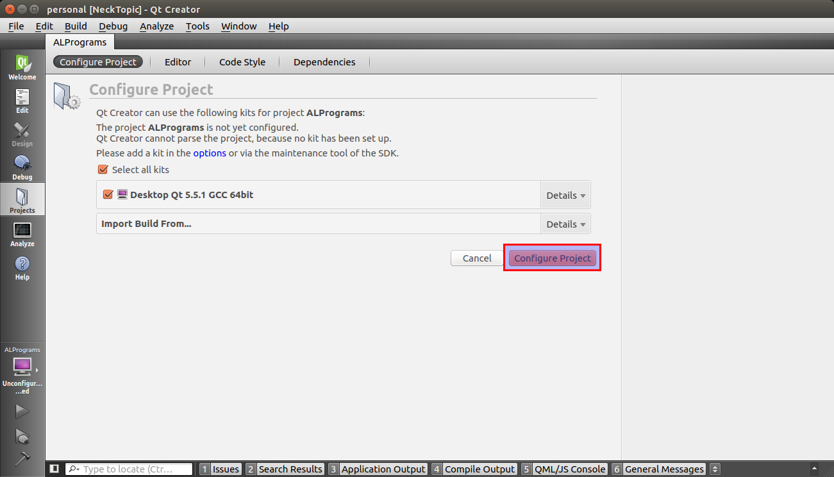Build the project with the hammer icon
This screenshot has height=477, width=834.
(22, 459)
